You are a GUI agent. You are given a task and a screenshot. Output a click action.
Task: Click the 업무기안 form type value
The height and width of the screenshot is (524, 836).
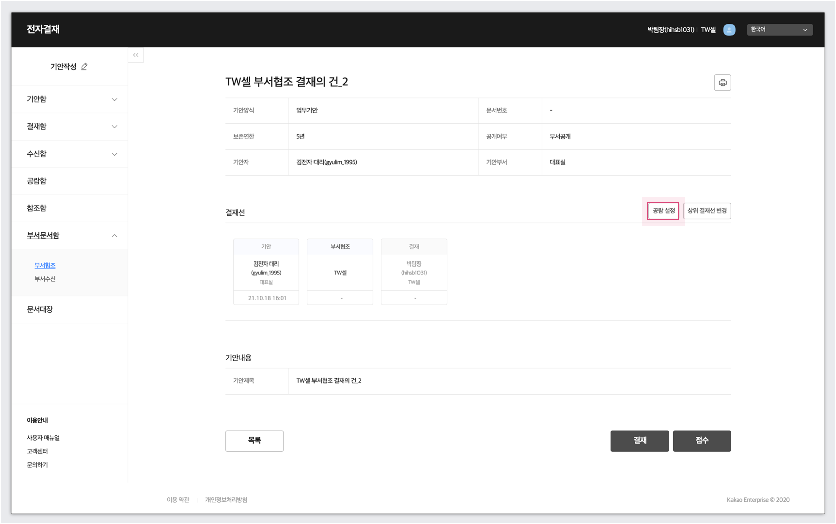[307, 110]
